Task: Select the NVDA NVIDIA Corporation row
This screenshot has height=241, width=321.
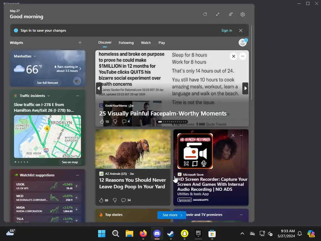Action: click(x=47, y=209)
